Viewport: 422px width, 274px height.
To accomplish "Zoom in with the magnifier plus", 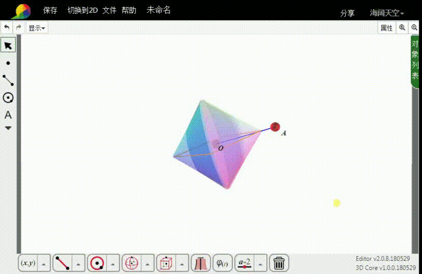I will [402, 27].
